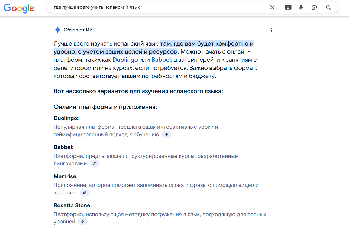This screenshot has width=349, height=227.
Task: Click source link icon after Memrise description
Action: pyautogui.click(x=85, y=193)
